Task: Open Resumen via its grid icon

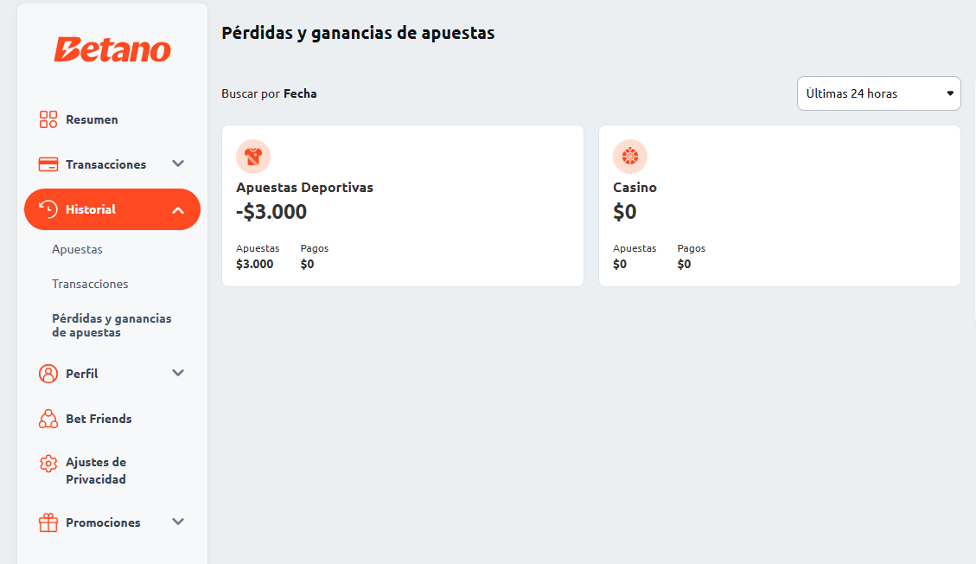Action: (48, 119)
